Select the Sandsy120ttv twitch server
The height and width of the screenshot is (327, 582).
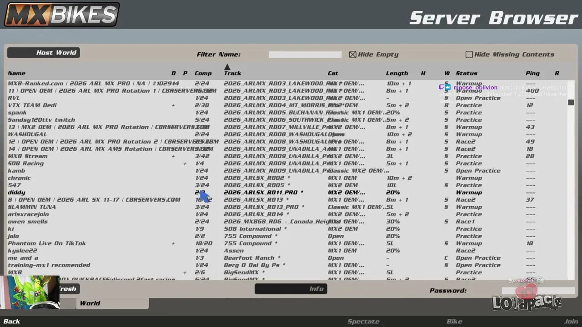click(x=287, y=120)
